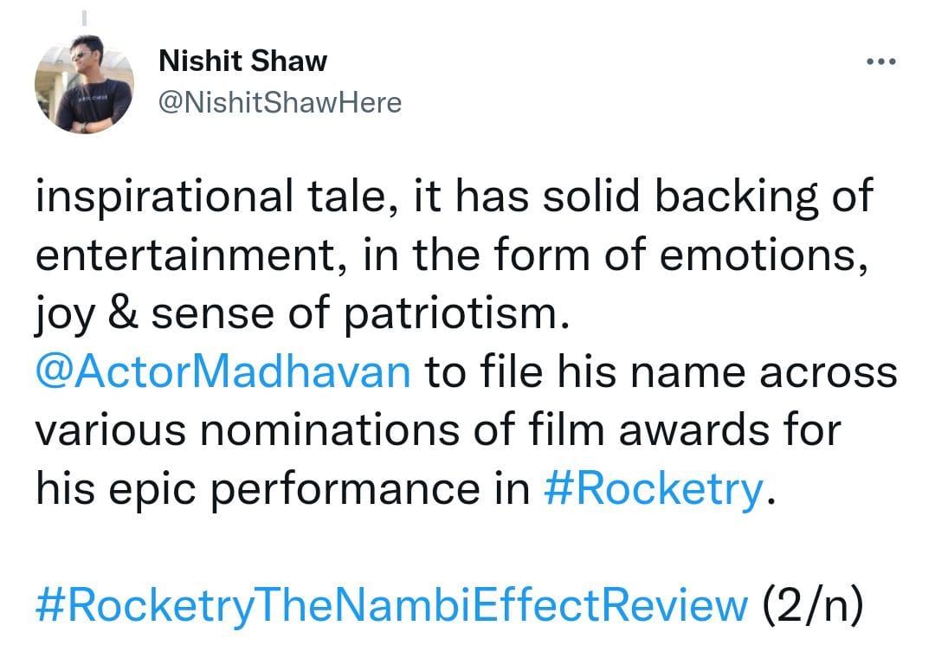Open the Nishit Shaw display name
Screen dimensions: 935x658
[x=244, y=61]
